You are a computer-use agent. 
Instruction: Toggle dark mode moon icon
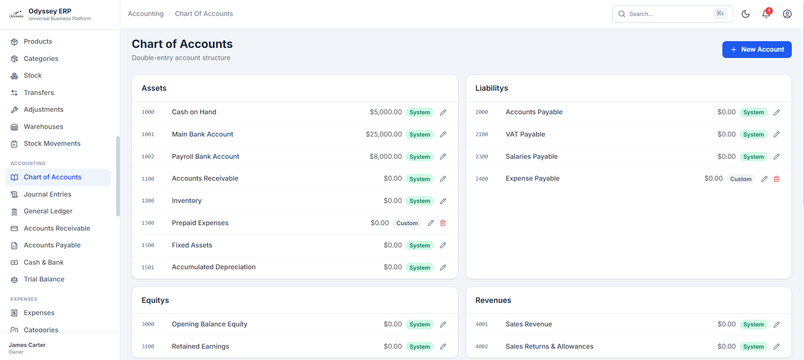pos(746,14)
